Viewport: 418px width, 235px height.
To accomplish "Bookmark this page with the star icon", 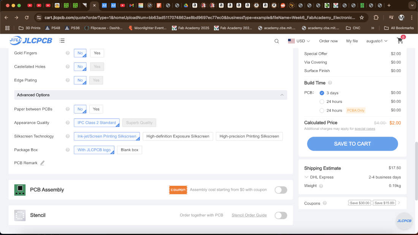I will [361, 17].
